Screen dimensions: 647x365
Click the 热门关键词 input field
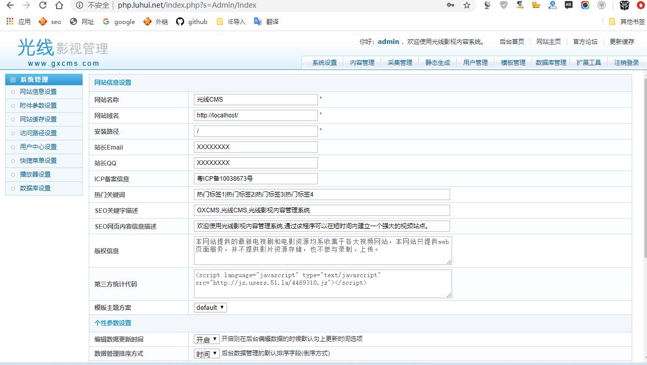(x=322, y=194)
